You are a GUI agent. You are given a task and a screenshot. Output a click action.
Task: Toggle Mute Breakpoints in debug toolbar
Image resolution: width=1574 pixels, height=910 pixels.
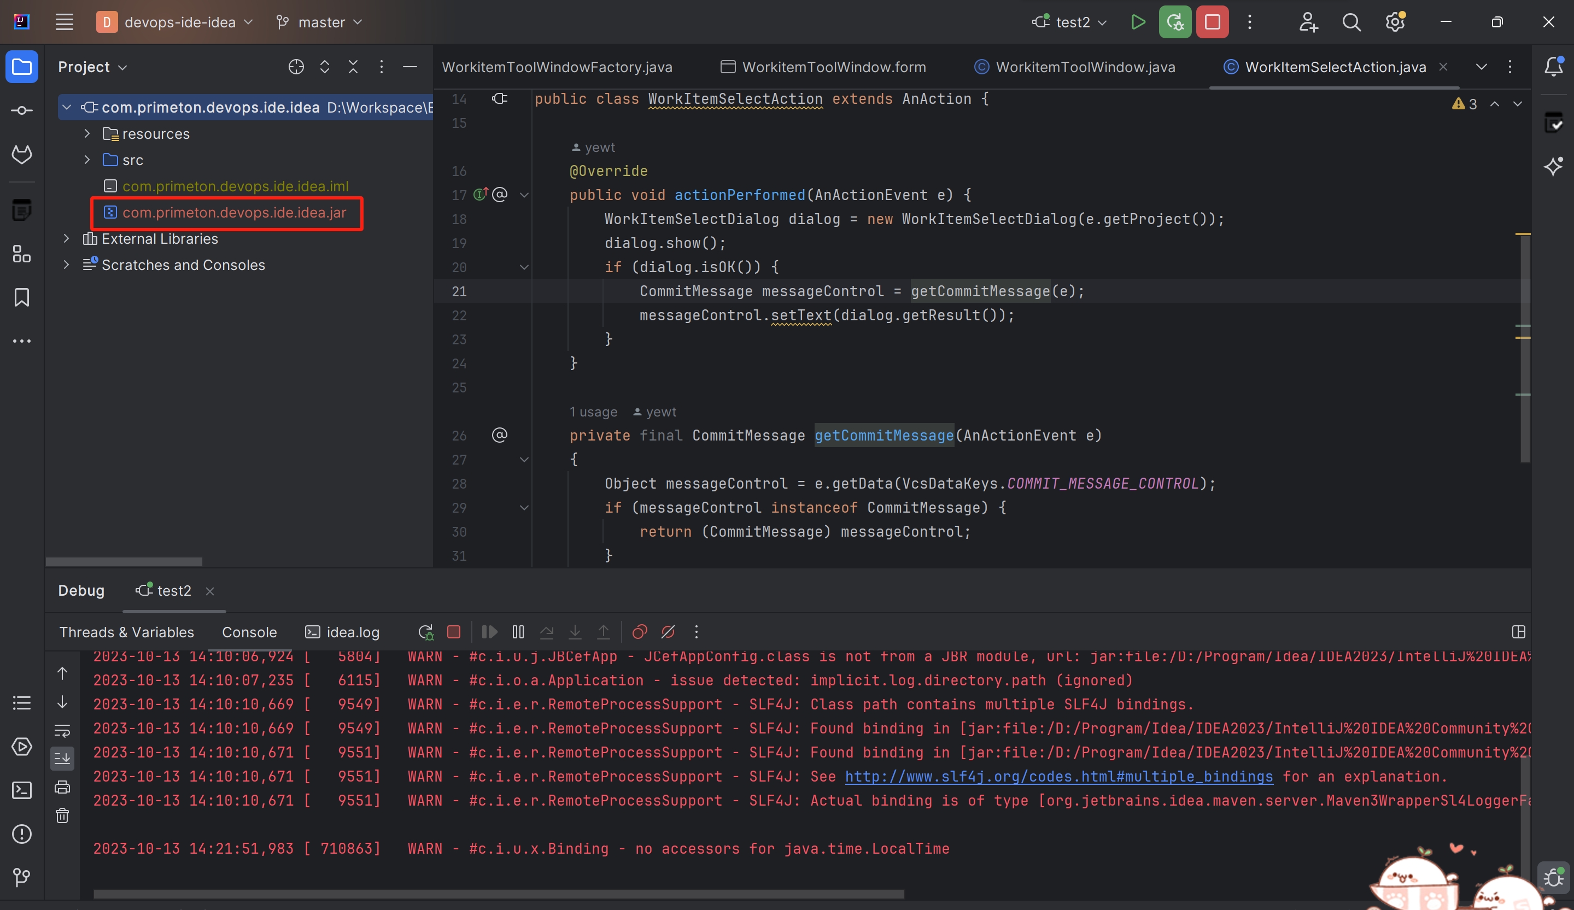tap(668, 632)
